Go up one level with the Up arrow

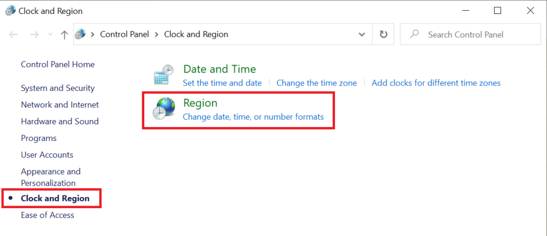64,35
